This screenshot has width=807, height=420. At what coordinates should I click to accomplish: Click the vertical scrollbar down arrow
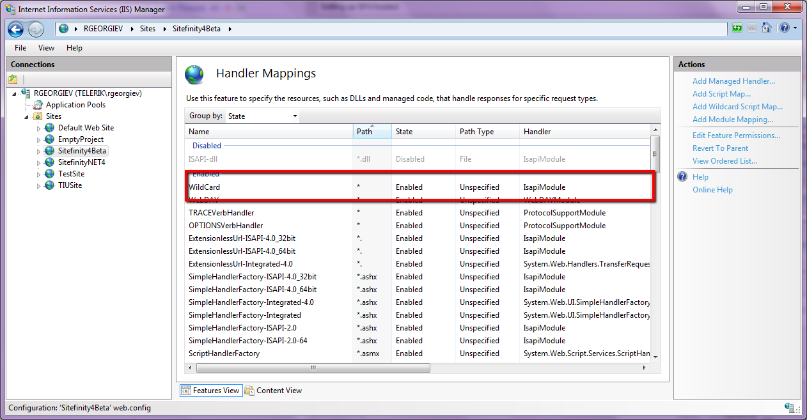click(x=655, y=357)
